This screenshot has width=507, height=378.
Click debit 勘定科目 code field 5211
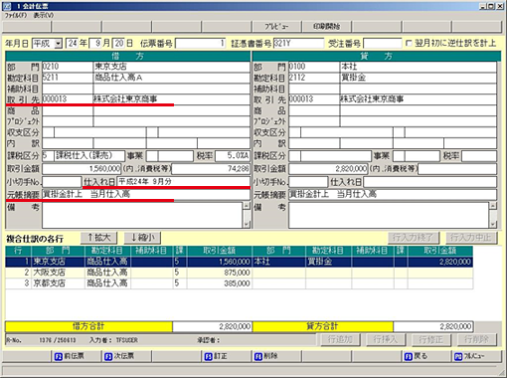pyautogui.click(x=68, y=78)
